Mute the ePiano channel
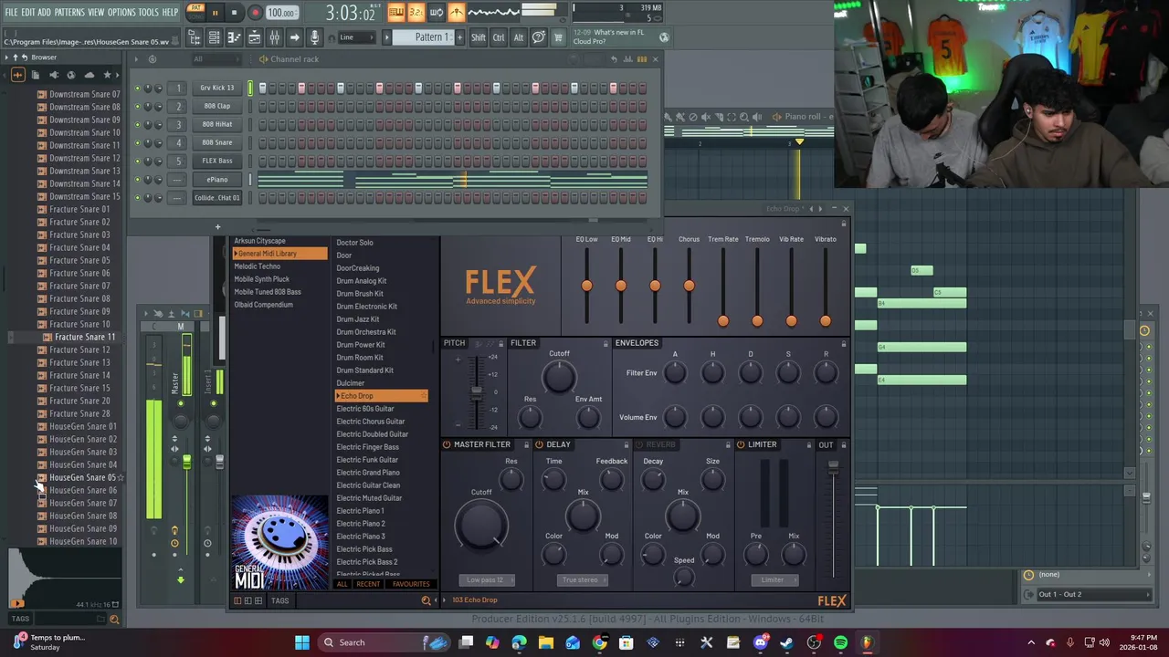Viewport: 1169px width, 657px height. click(x=138, y=180)
